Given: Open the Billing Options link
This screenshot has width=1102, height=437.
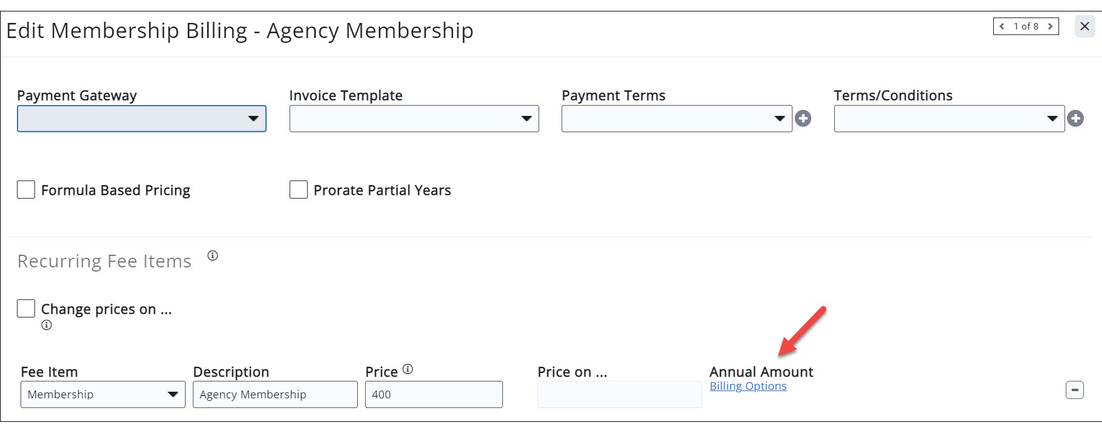Looking at the screenshot, I should point(748,386).
